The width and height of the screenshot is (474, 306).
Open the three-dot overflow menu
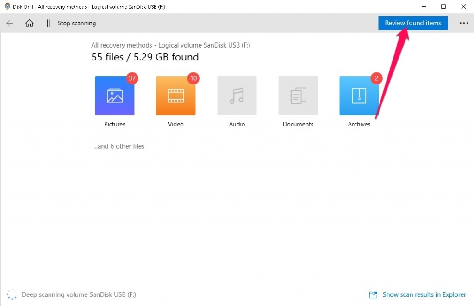(x=464, y=23)
